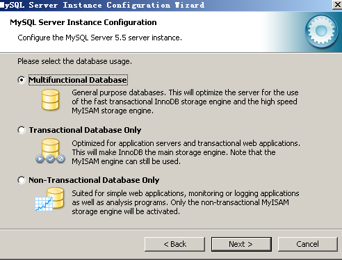Proceed with the Next button

tap(241, 244)
